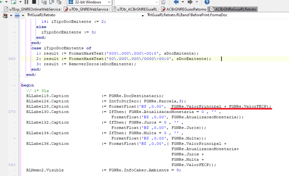Open Help via the blue question mark icon
The image size is (289, 176).
[207, 2]
